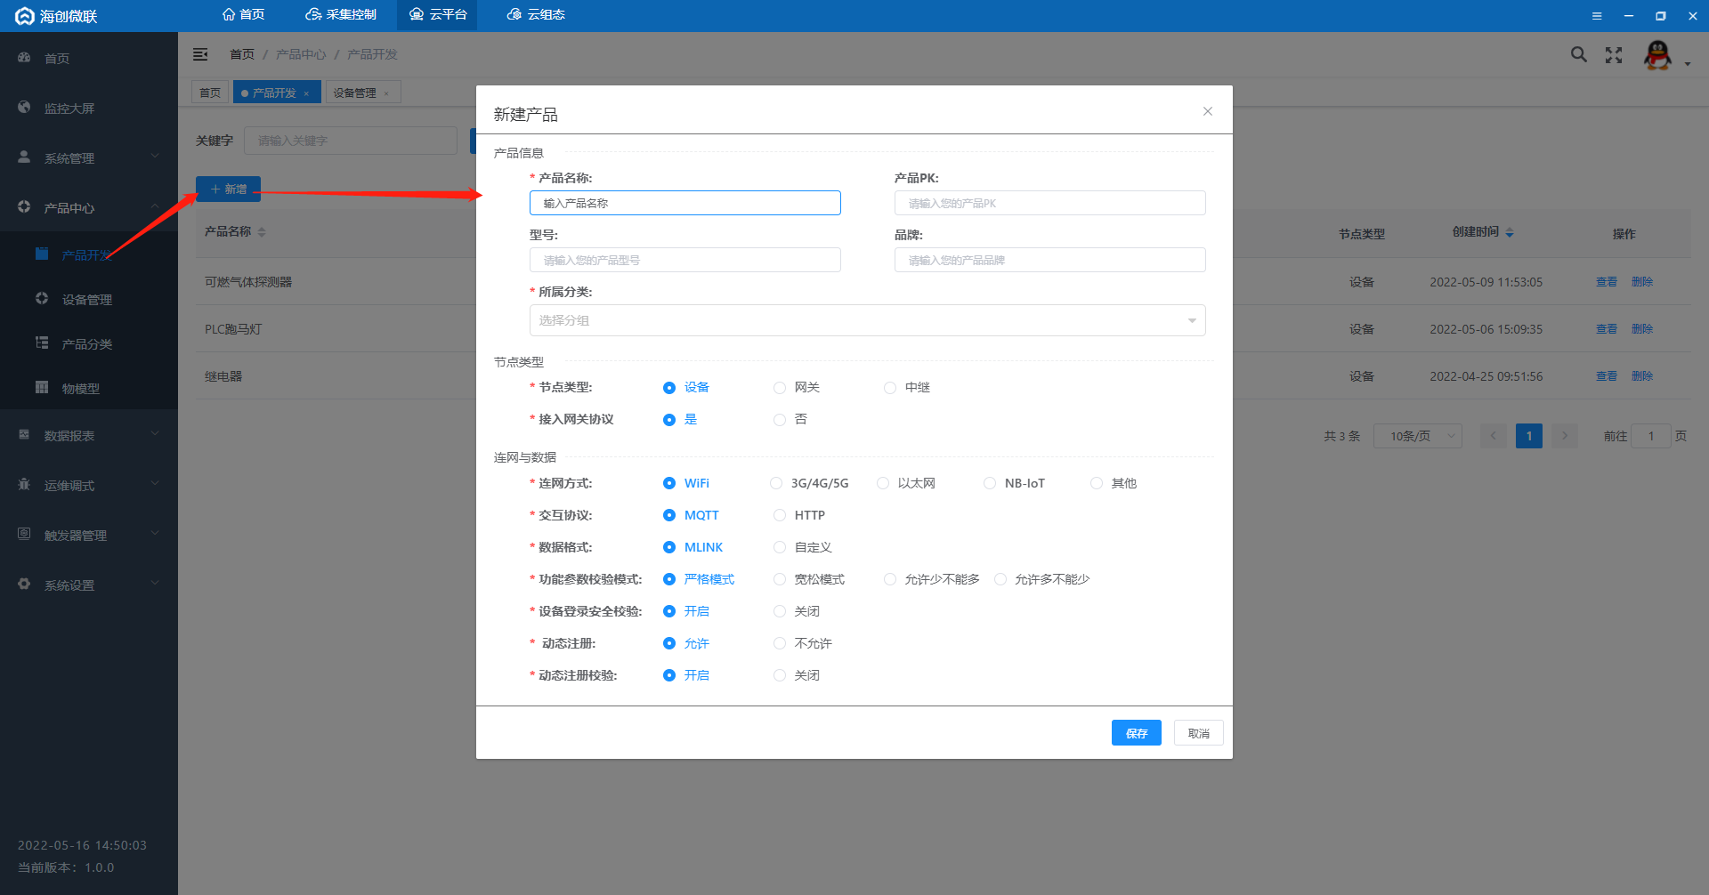The height and width of the screenshot is (895, 1709).
Task: Open the title bar hamburger menu icon
Action: [1597, 16]
